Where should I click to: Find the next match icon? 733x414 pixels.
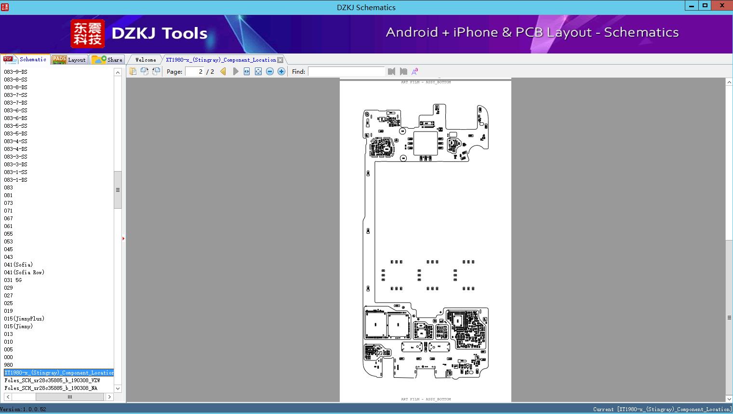tap(403, 71)
